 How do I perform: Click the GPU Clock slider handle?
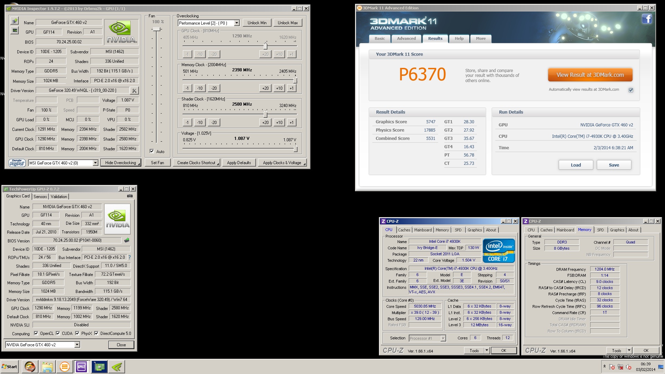265,46
